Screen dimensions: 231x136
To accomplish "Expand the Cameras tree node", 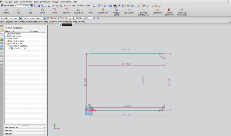I will coord(6,39).
